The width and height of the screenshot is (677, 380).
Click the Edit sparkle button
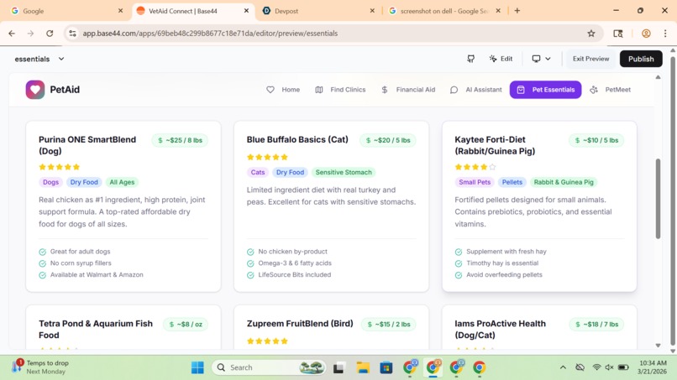coord(501,59)
